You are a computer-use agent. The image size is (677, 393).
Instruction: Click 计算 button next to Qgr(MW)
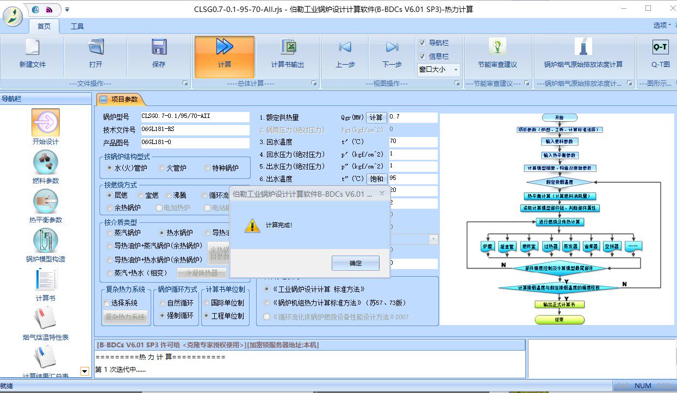pos(376,117)
